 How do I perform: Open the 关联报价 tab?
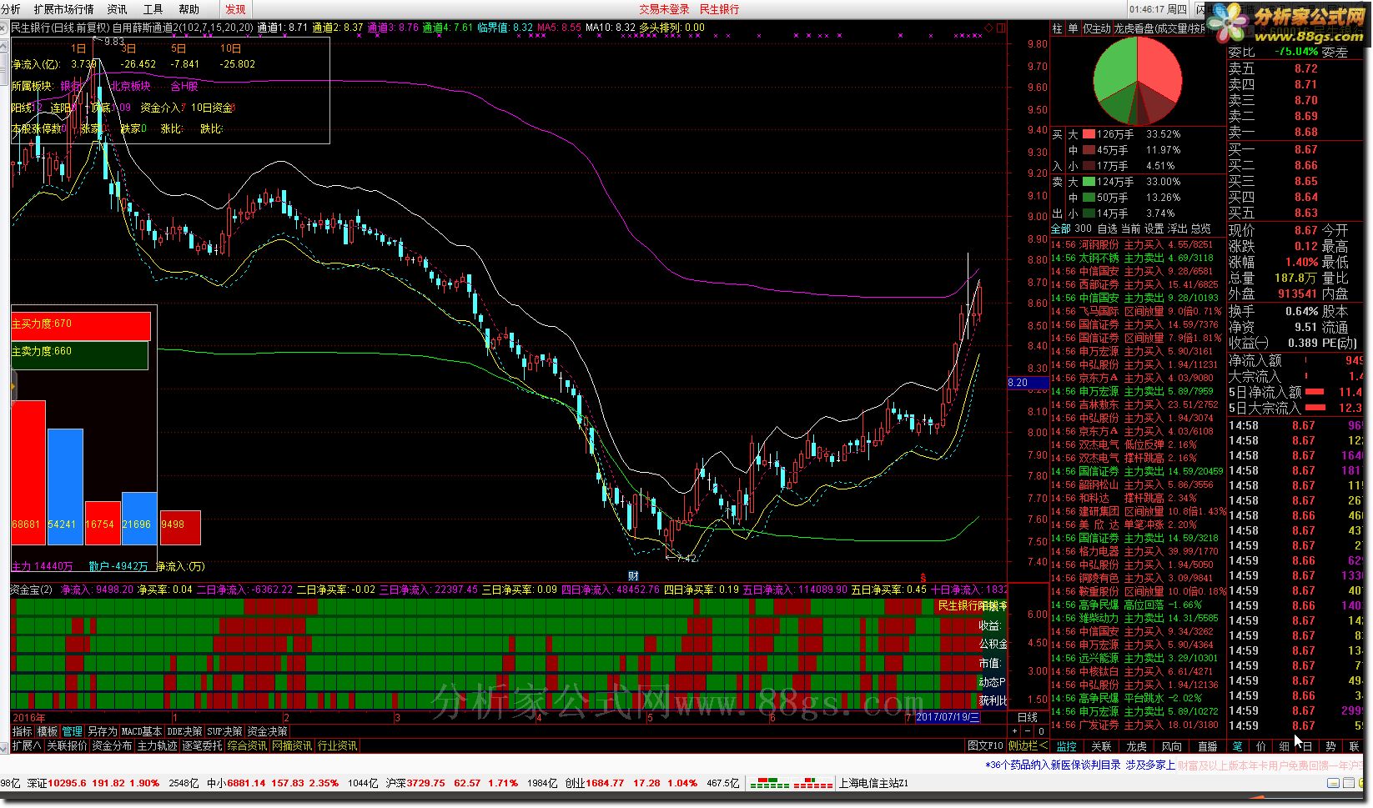[x=67, y=745]
